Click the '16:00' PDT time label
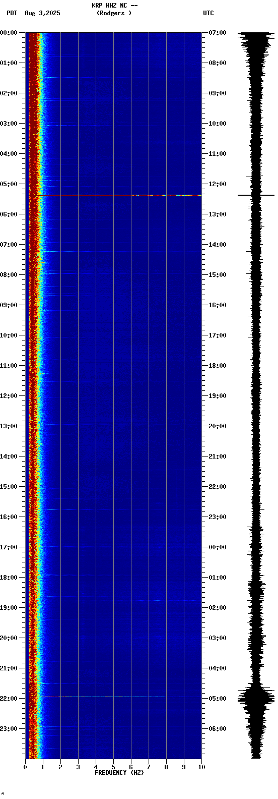 click(x=9, y=517)
